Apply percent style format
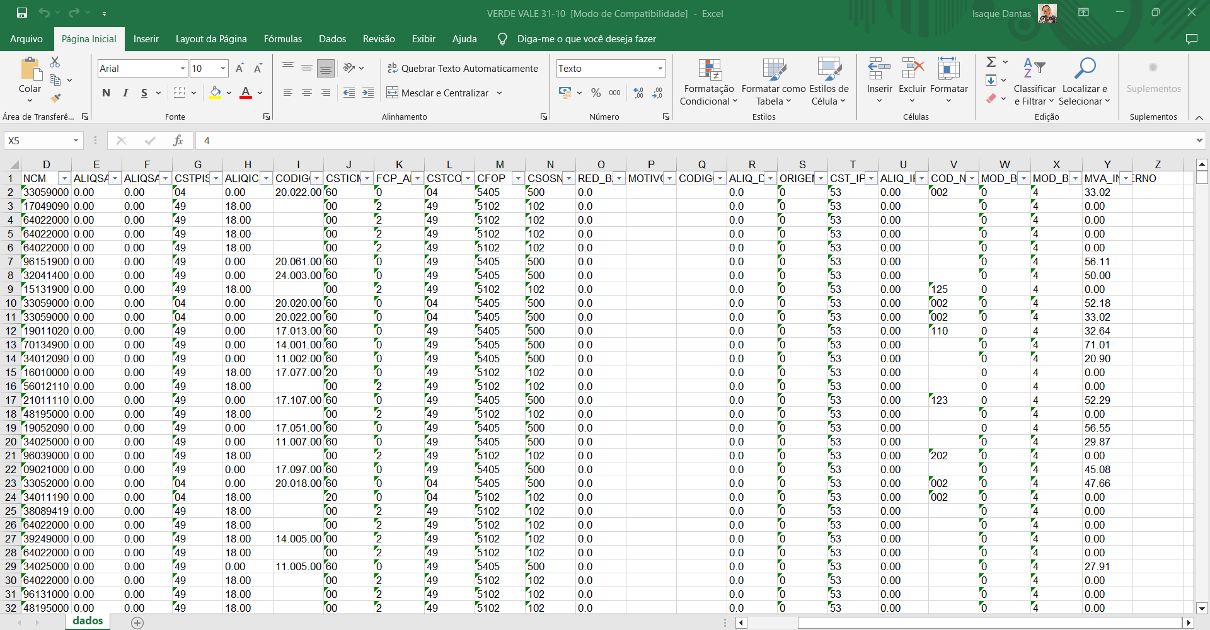The height and width of the screenshot is (630, 1210). pos(596,93)
